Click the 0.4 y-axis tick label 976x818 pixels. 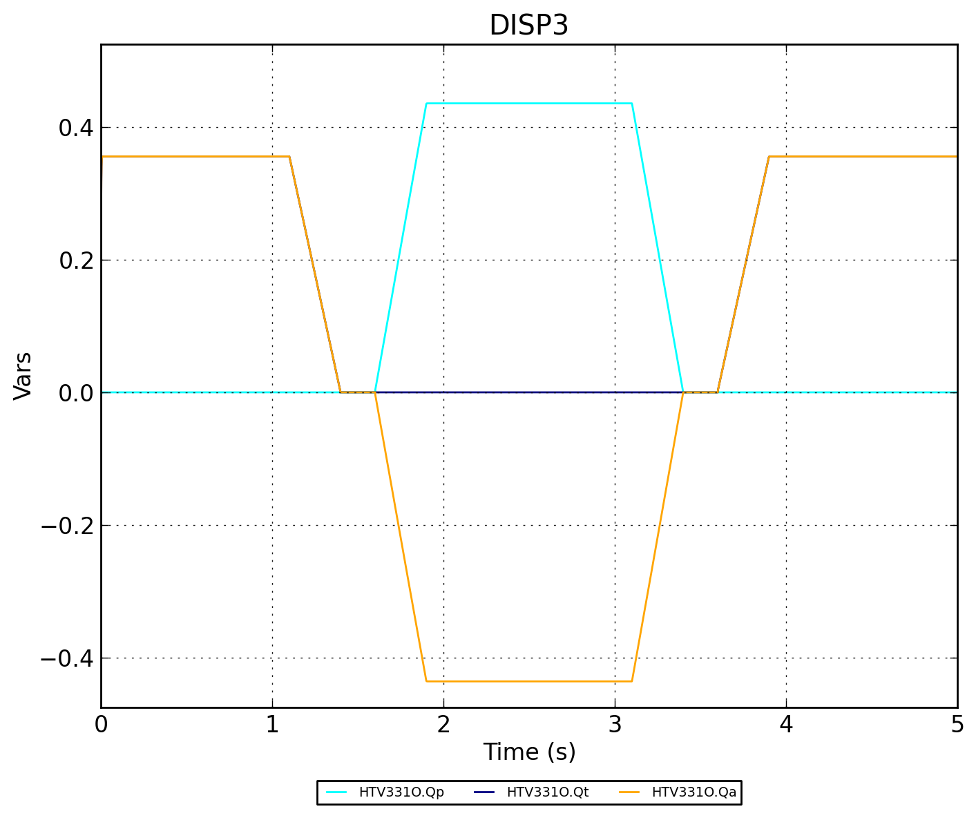76,128
